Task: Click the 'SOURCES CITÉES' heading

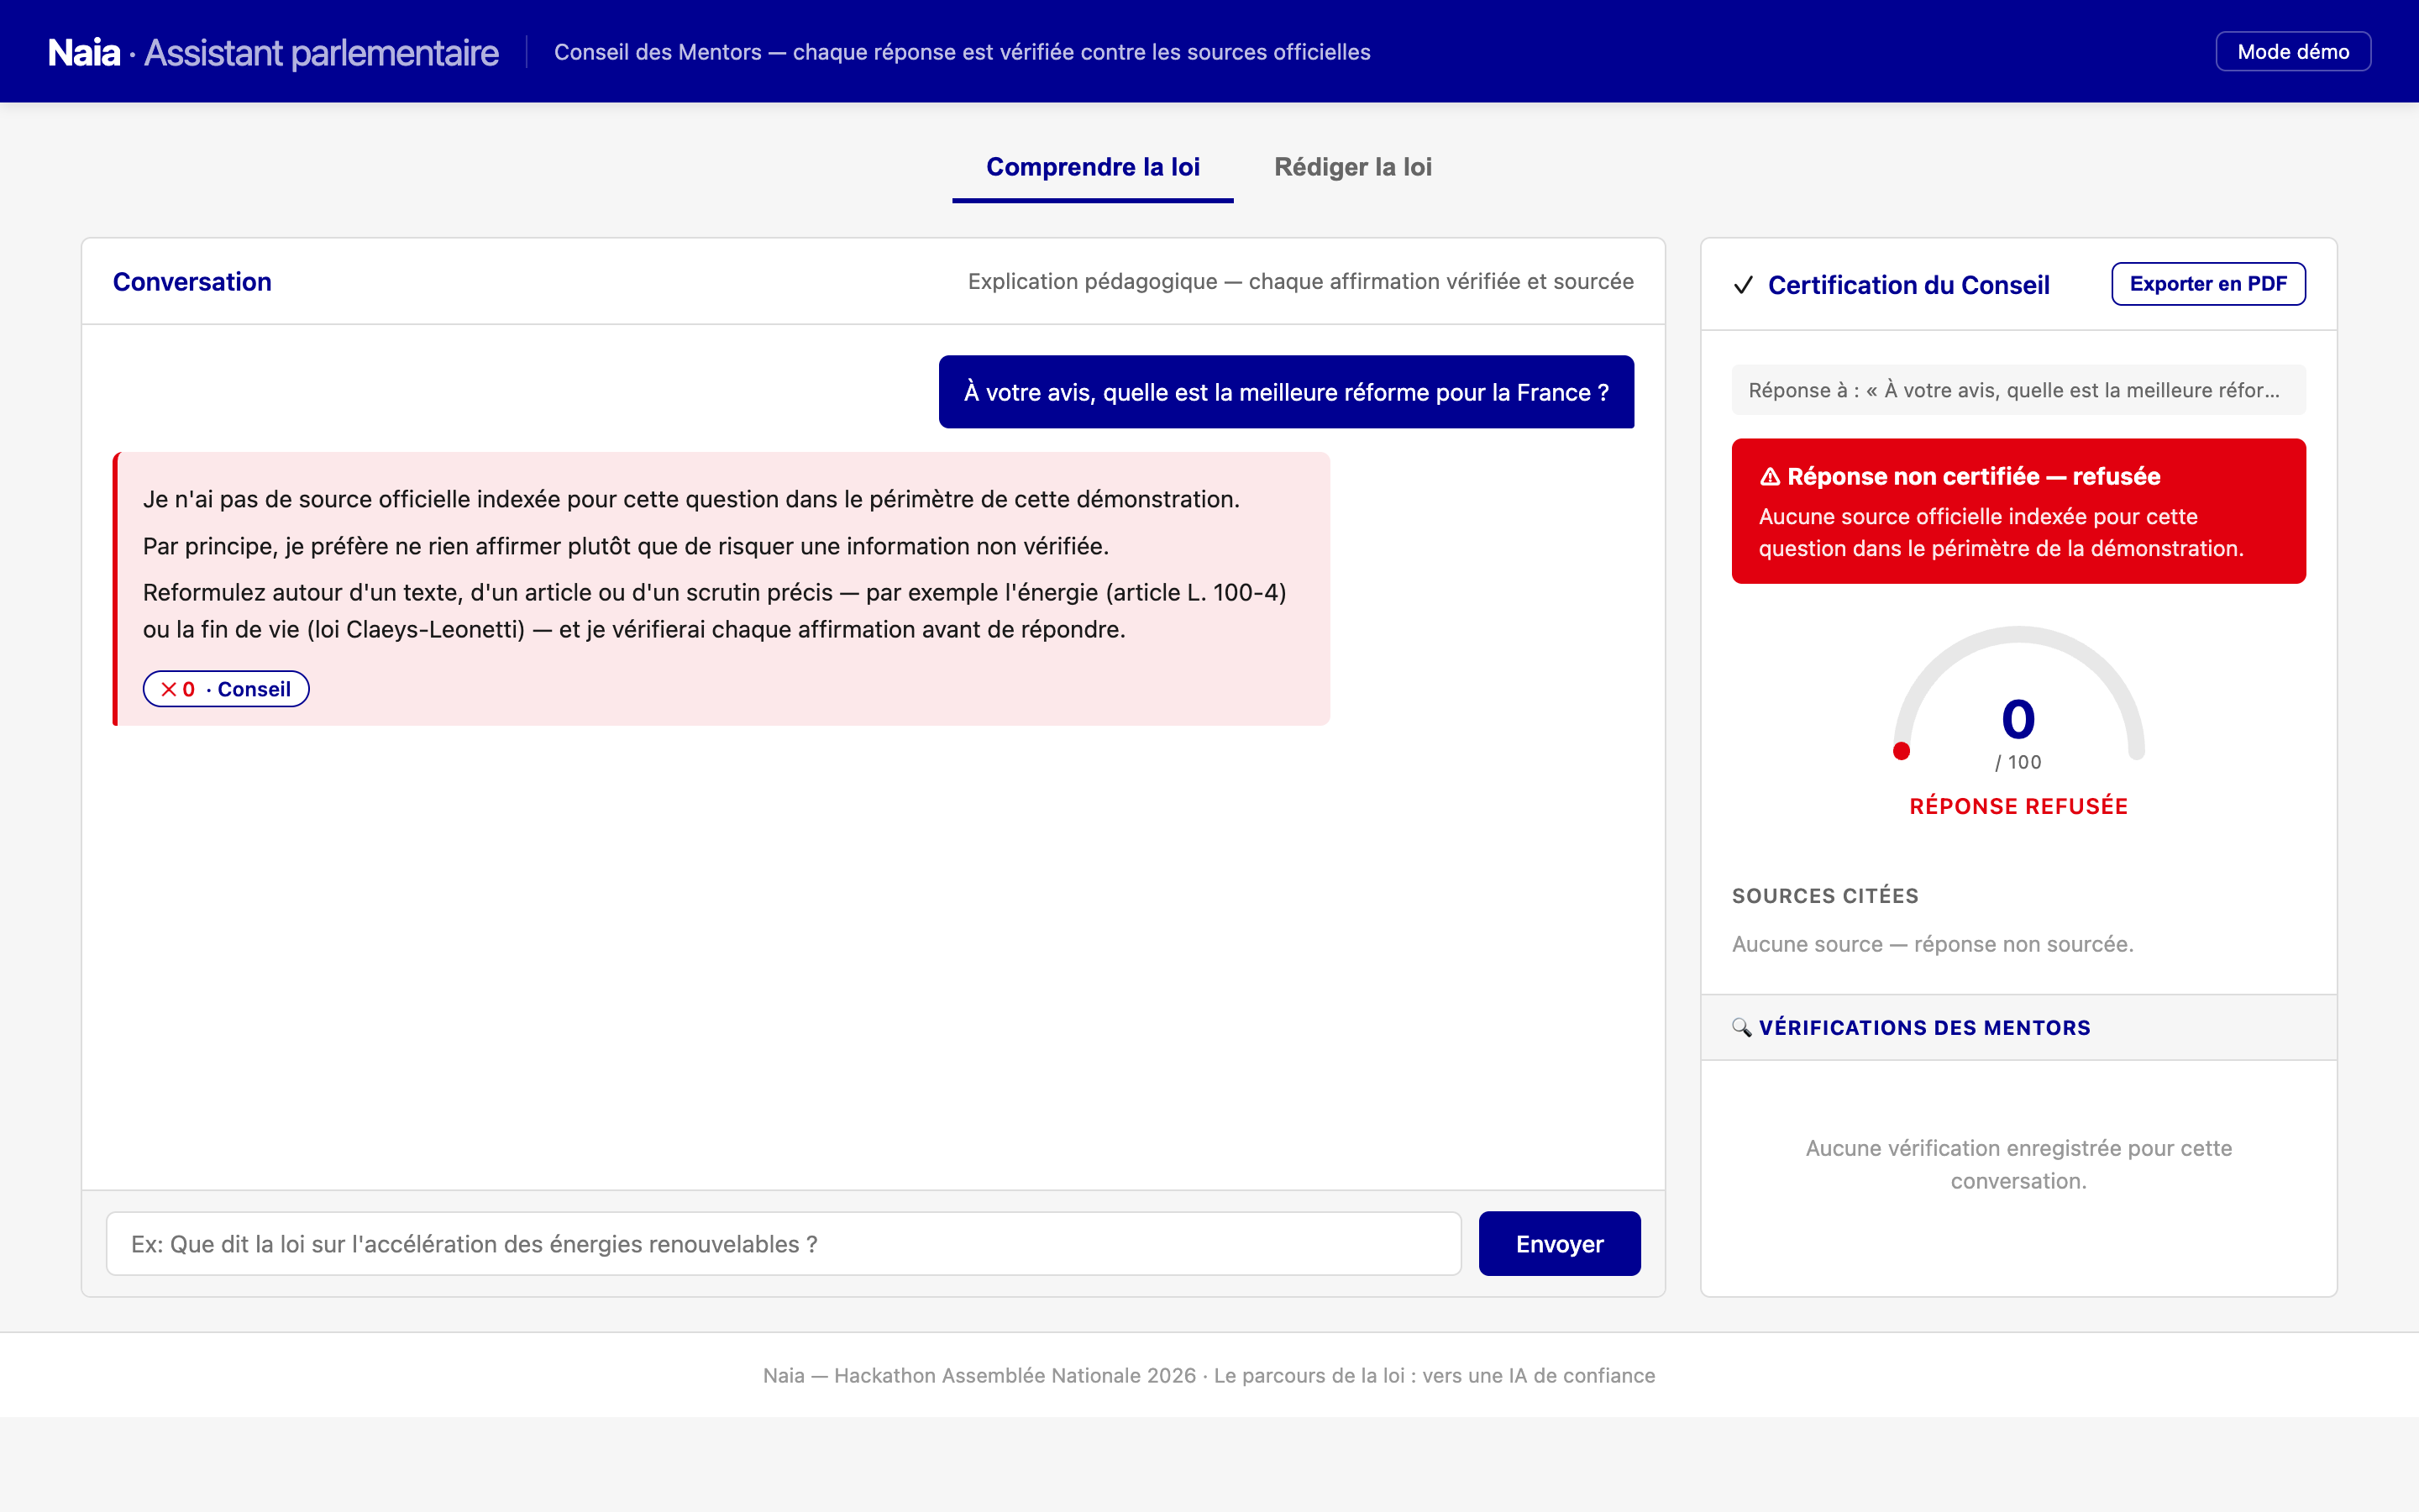Action: pos(1825,896)
